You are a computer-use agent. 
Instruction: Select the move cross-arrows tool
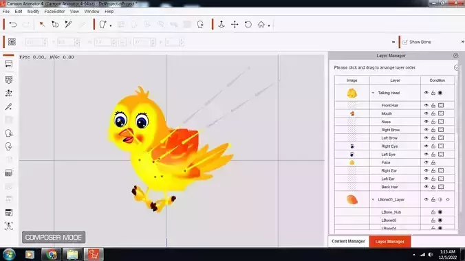[235, 24]
